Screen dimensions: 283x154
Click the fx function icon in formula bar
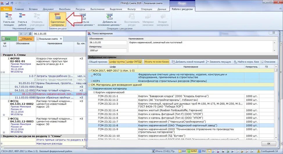tap(30, 34)
